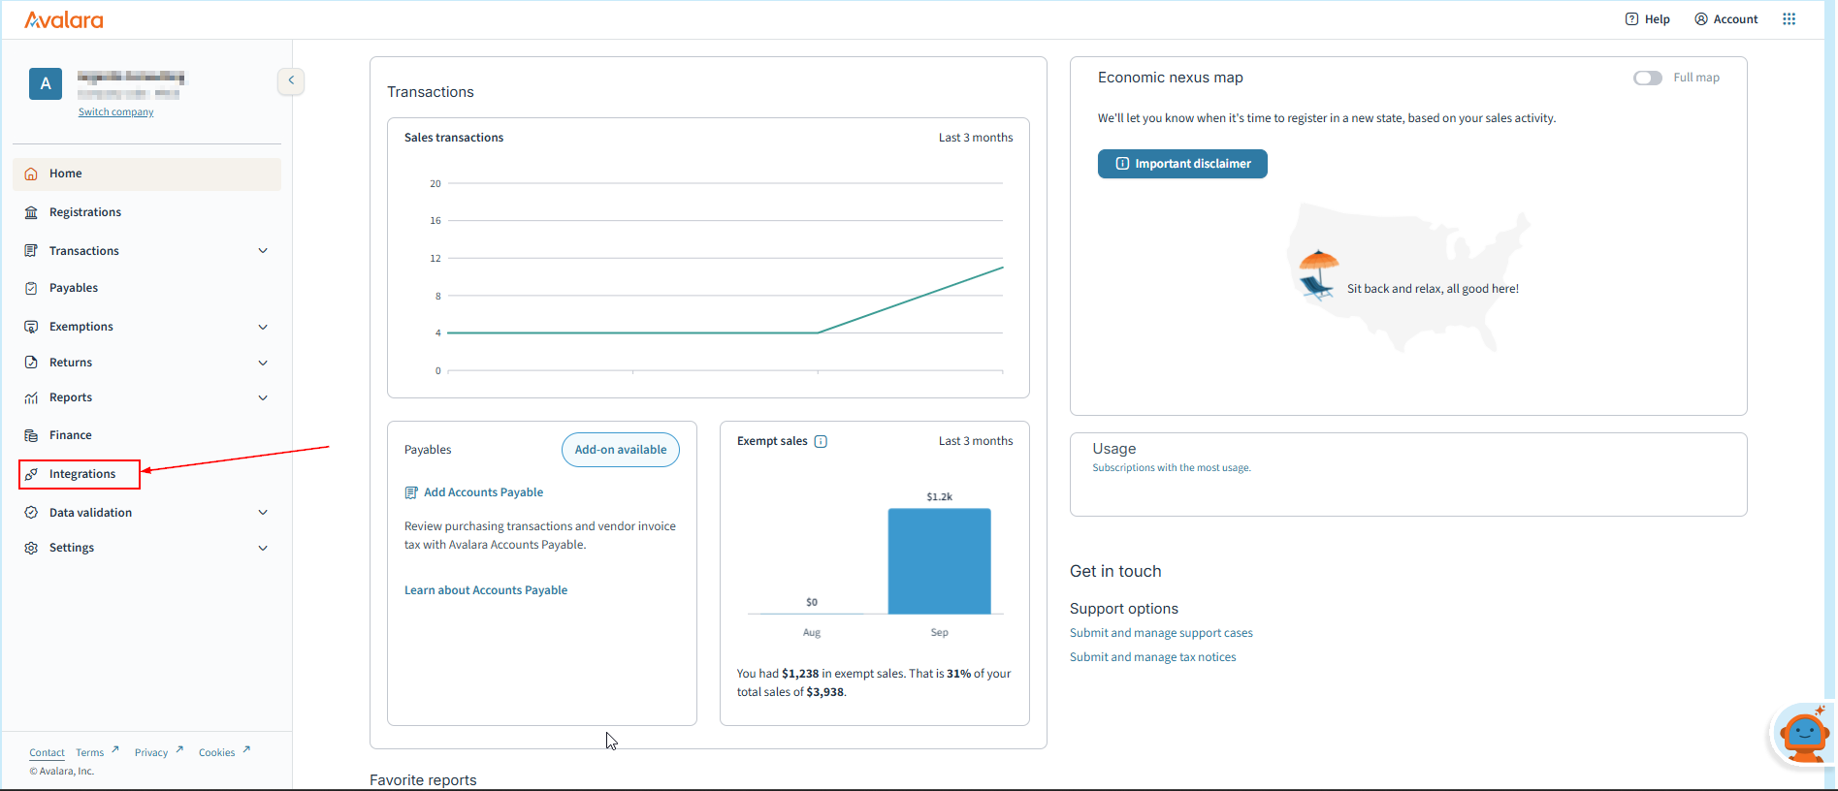Open the Account menu
This screenshot has height=791, width=1838.
click(x=1725, y=19)
